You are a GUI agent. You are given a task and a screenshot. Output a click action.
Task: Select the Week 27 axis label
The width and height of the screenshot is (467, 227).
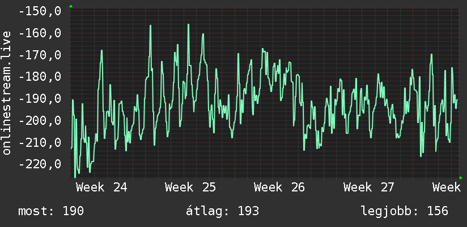tap(369, 187)
